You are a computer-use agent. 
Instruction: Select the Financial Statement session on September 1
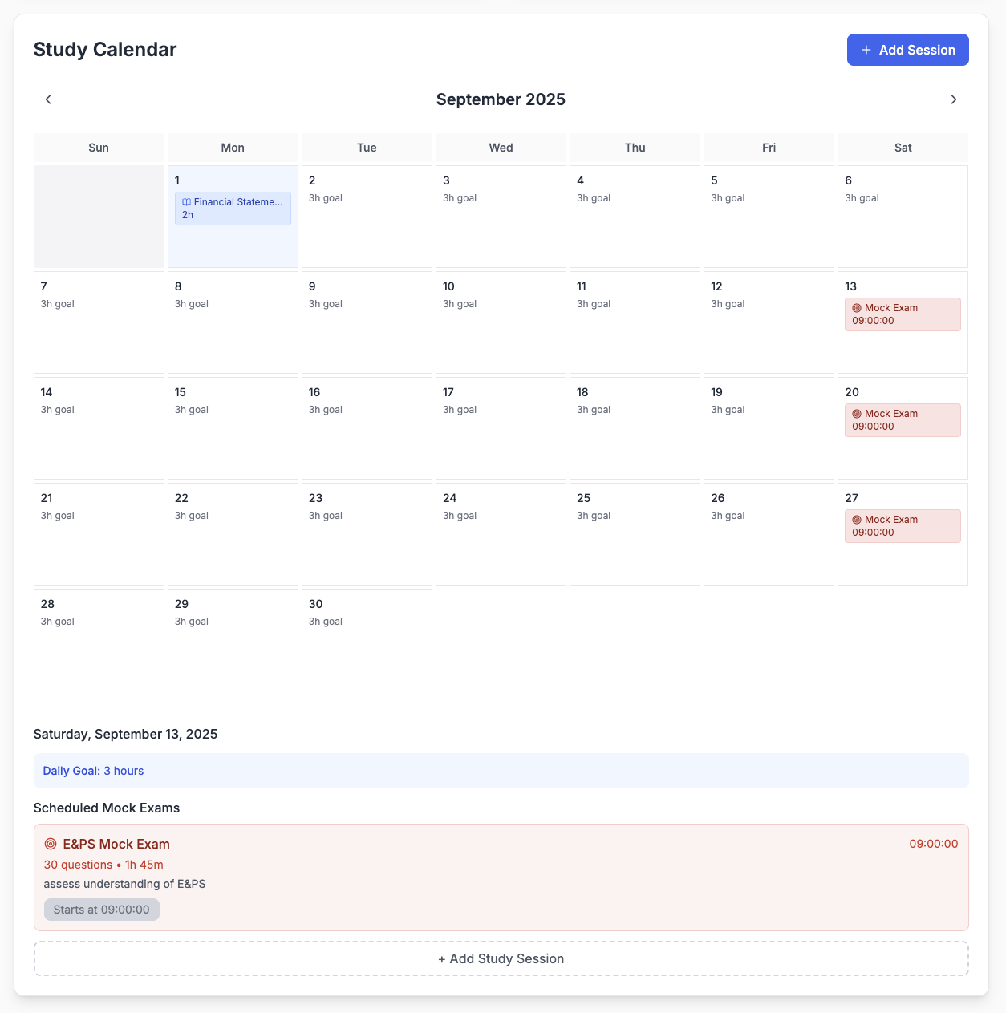(x=233, y=208)
